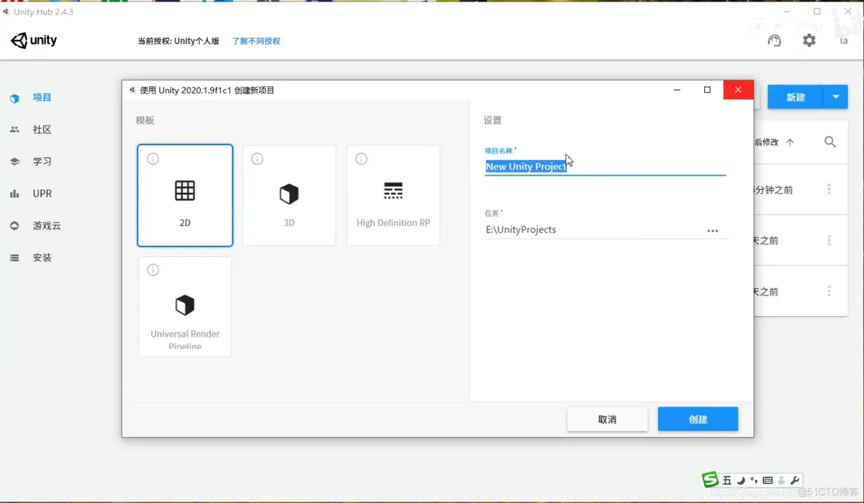
Task: Open the 了解不同授权 link
Action: [x=256, y=42]
